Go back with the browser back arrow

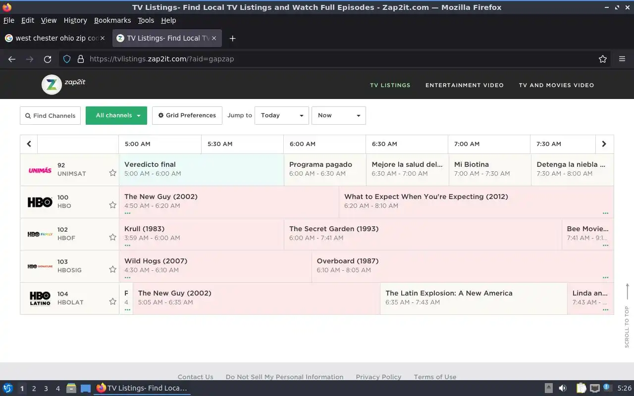pos(12,59)
